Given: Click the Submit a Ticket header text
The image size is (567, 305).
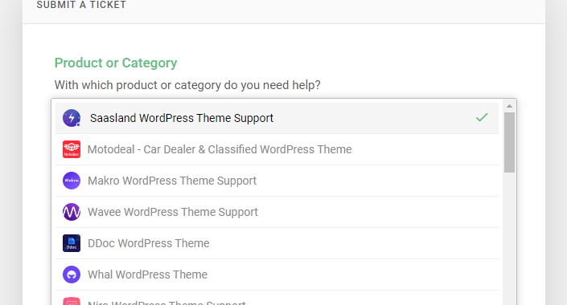Looking at the screenshot, I should coord(81,5).
